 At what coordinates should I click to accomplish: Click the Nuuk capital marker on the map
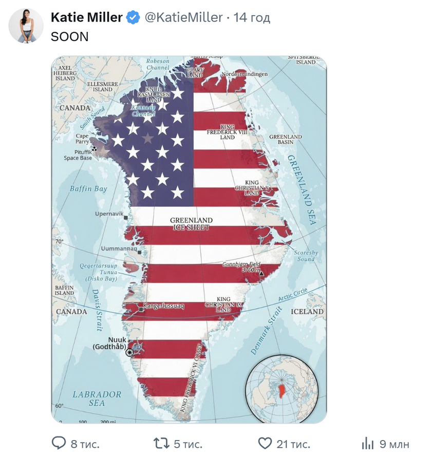[x=129, y=352]
